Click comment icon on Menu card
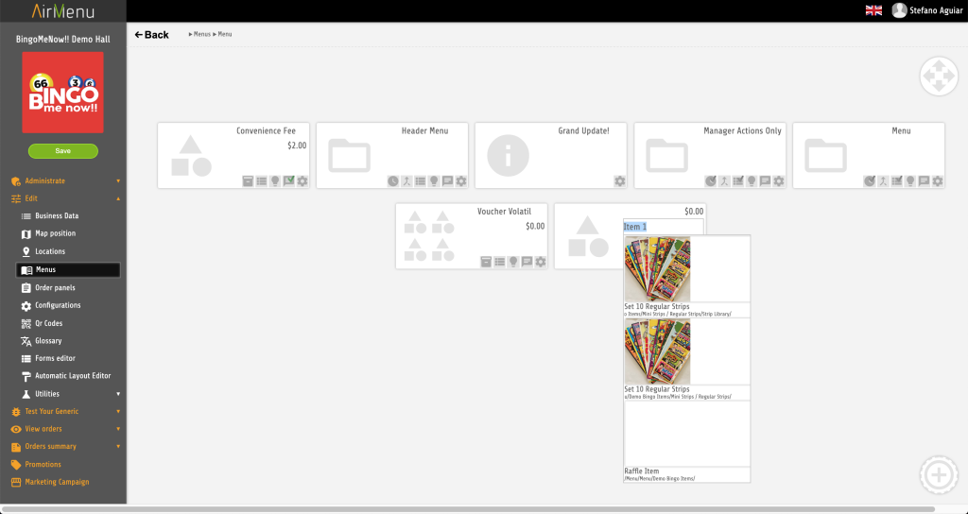 (925, 181)
